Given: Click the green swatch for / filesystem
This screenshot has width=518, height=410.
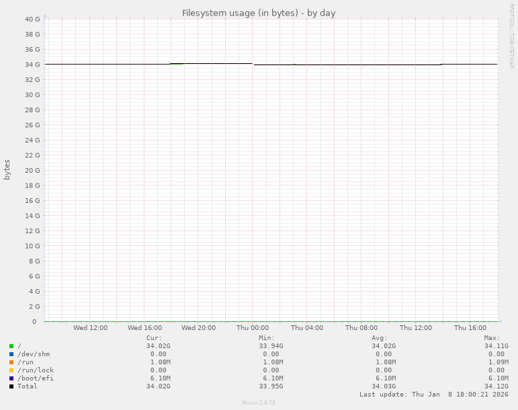Looking at the screenshot, I should 11,346.
